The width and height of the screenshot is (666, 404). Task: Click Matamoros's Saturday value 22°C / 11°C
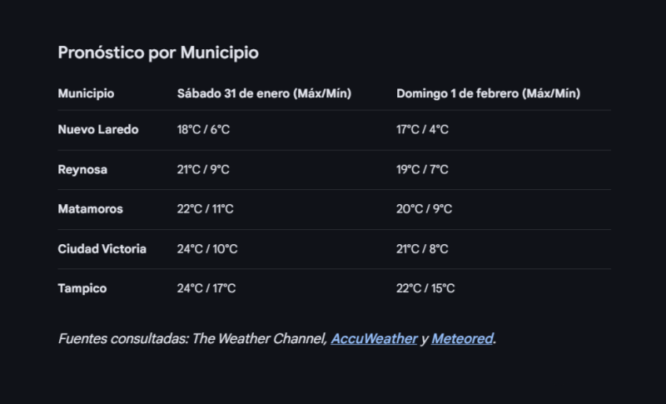[205, 209]
